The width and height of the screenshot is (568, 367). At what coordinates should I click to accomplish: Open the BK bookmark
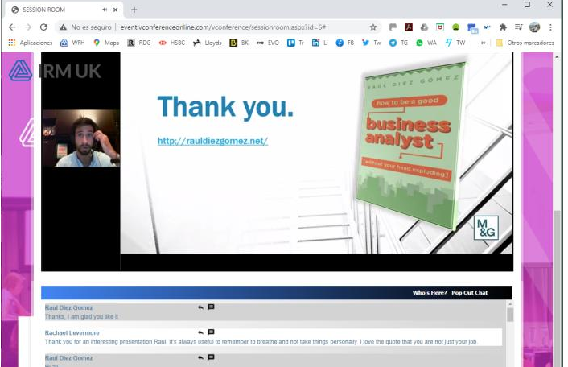[239, 43]
